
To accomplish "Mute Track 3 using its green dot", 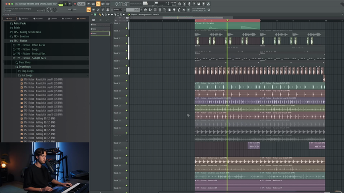I will (126, 43).
